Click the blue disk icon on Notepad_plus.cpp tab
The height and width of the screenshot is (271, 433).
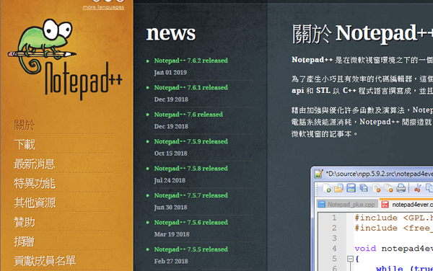(x=321, y=204)
